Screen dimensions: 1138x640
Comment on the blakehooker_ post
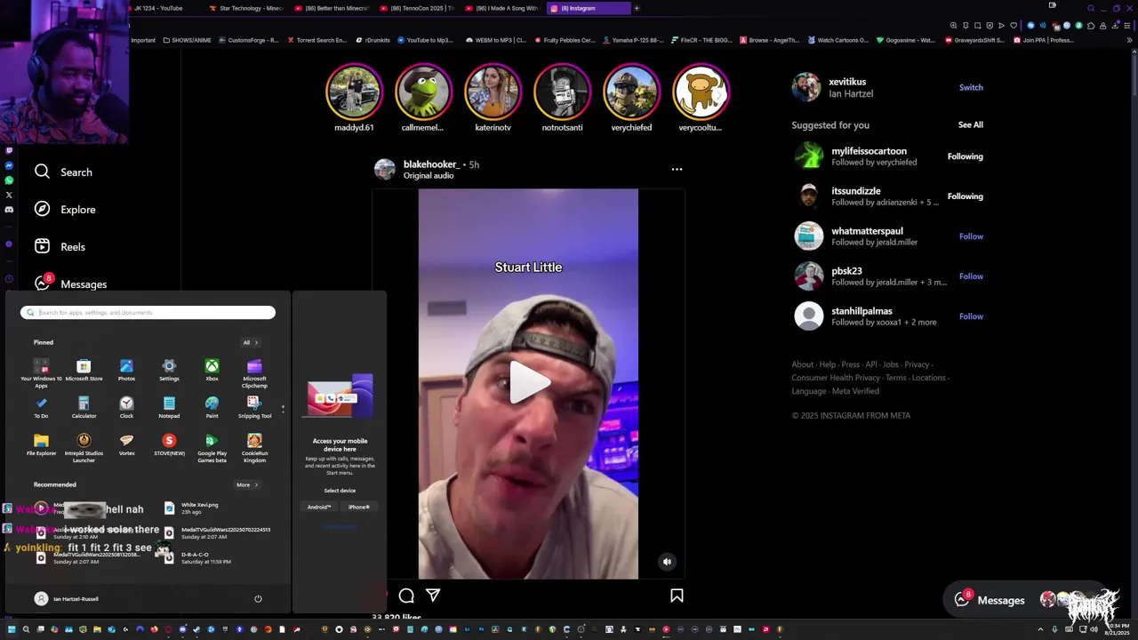[406, 596]
